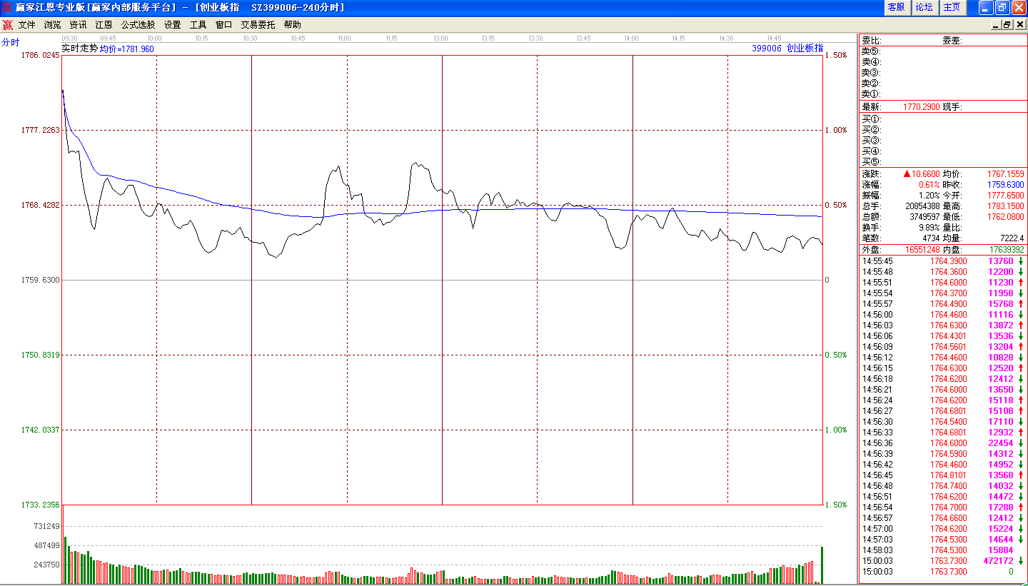Click the 外盘 value 16551248

click(x=922, y=250)
